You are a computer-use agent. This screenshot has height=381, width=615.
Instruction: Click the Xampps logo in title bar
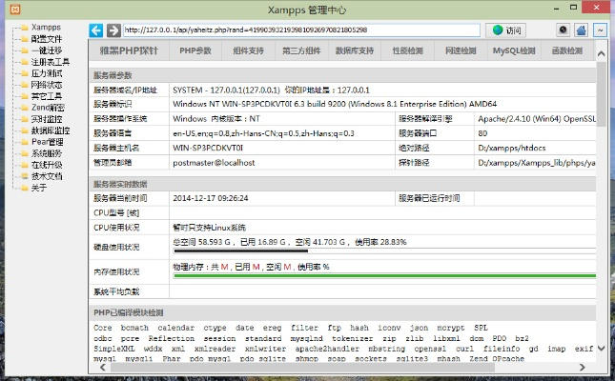(x=10, y=9)
